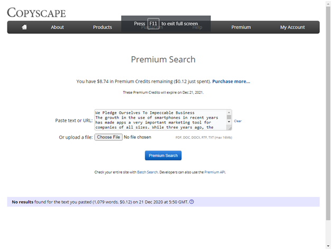Click the textarea scroll up arrow
The image size is (332, 250).
point(229,112)
